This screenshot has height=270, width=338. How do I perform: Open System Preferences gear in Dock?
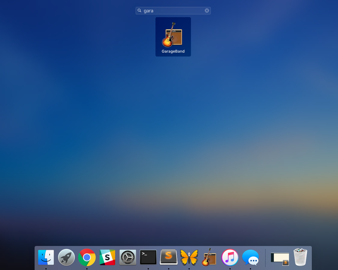tap(128, 257)
